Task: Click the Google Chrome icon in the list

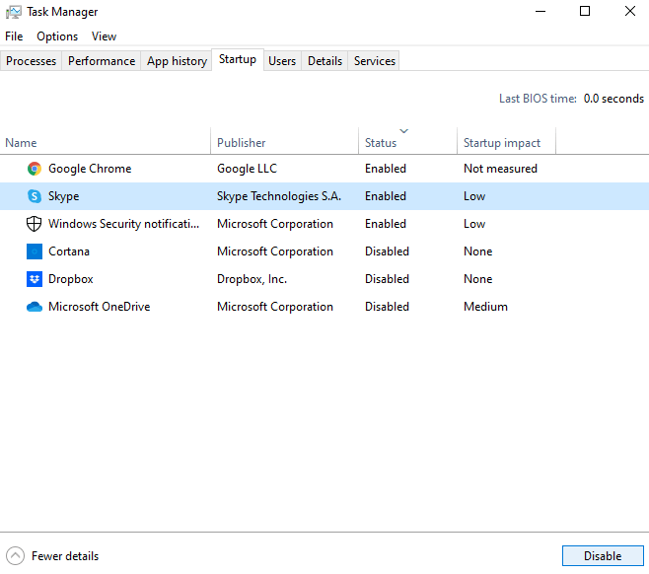Action: pyautogui.click(x=35, y=169)
